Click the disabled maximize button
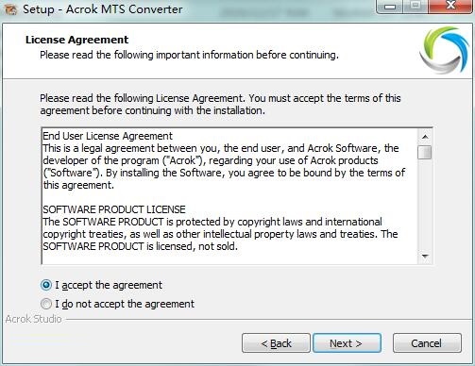 tap(416, 7)
